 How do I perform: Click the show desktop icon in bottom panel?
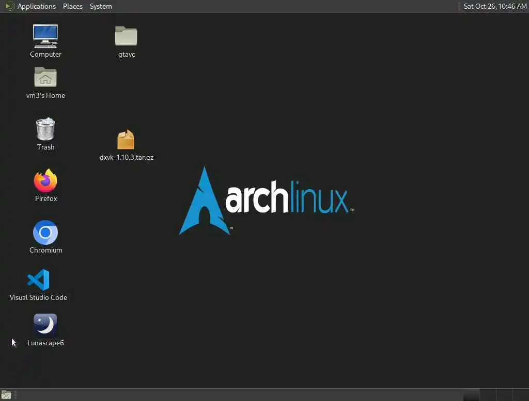click(x=6, y=395)
